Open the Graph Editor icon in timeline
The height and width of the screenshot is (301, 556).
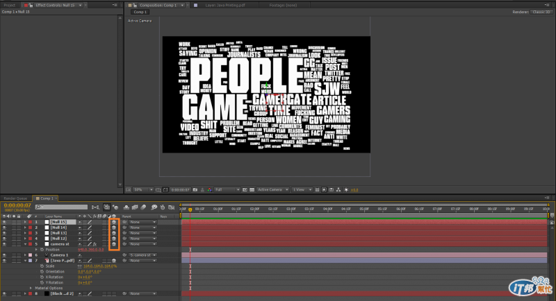pos(171,207)
